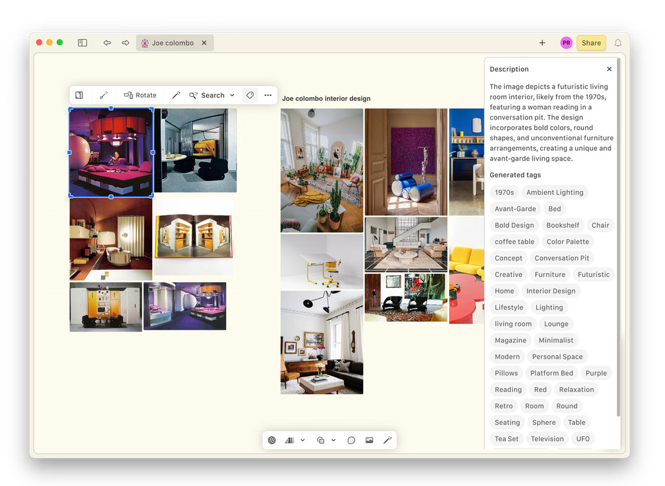This screenshot has height=486, width=665.
Task: Select the Retro tag
Action: tap(504, 406)
